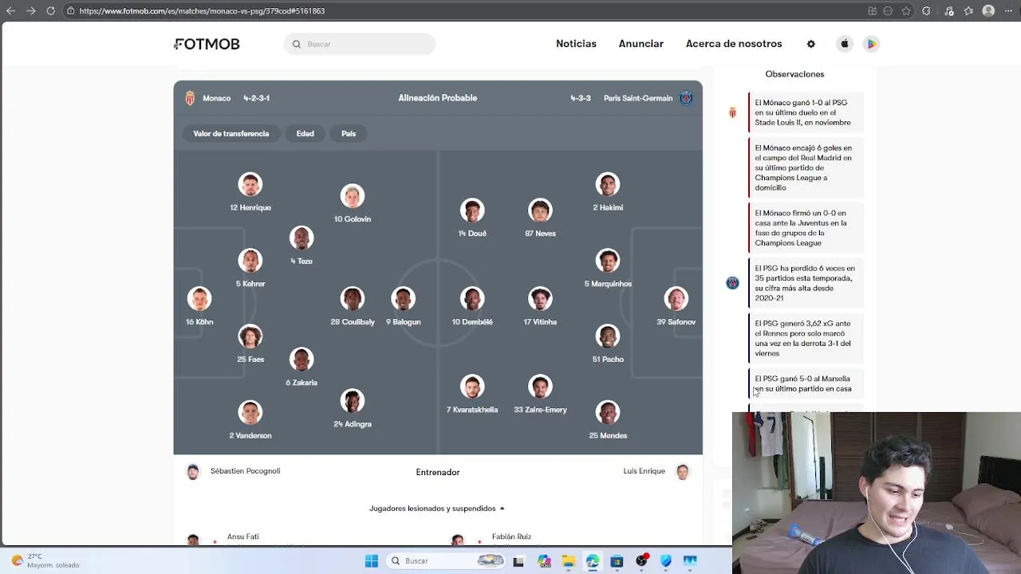Open the Apple App Store icon link
Image resolution: width=1021 pixels, height=574 pixels.
(845, 44)
